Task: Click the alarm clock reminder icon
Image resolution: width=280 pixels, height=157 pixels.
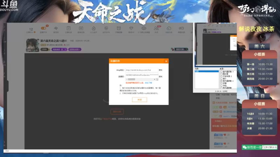Action: coord(119,28)
